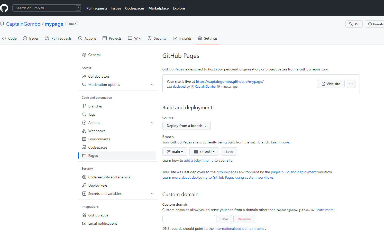The image size is (384, 237).
Task: Click the Security tab shield icon
Action: coord(150,38)
